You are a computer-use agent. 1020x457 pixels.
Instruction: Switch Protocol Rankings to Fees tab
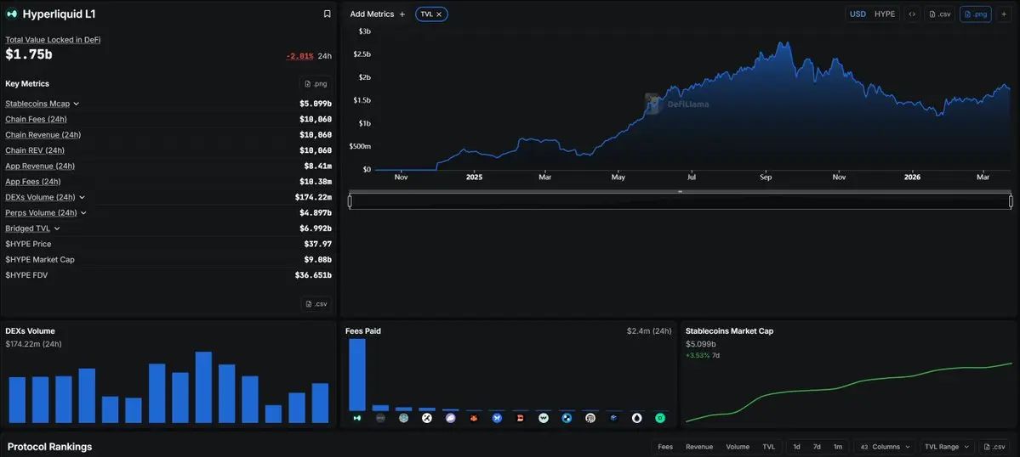665,447
